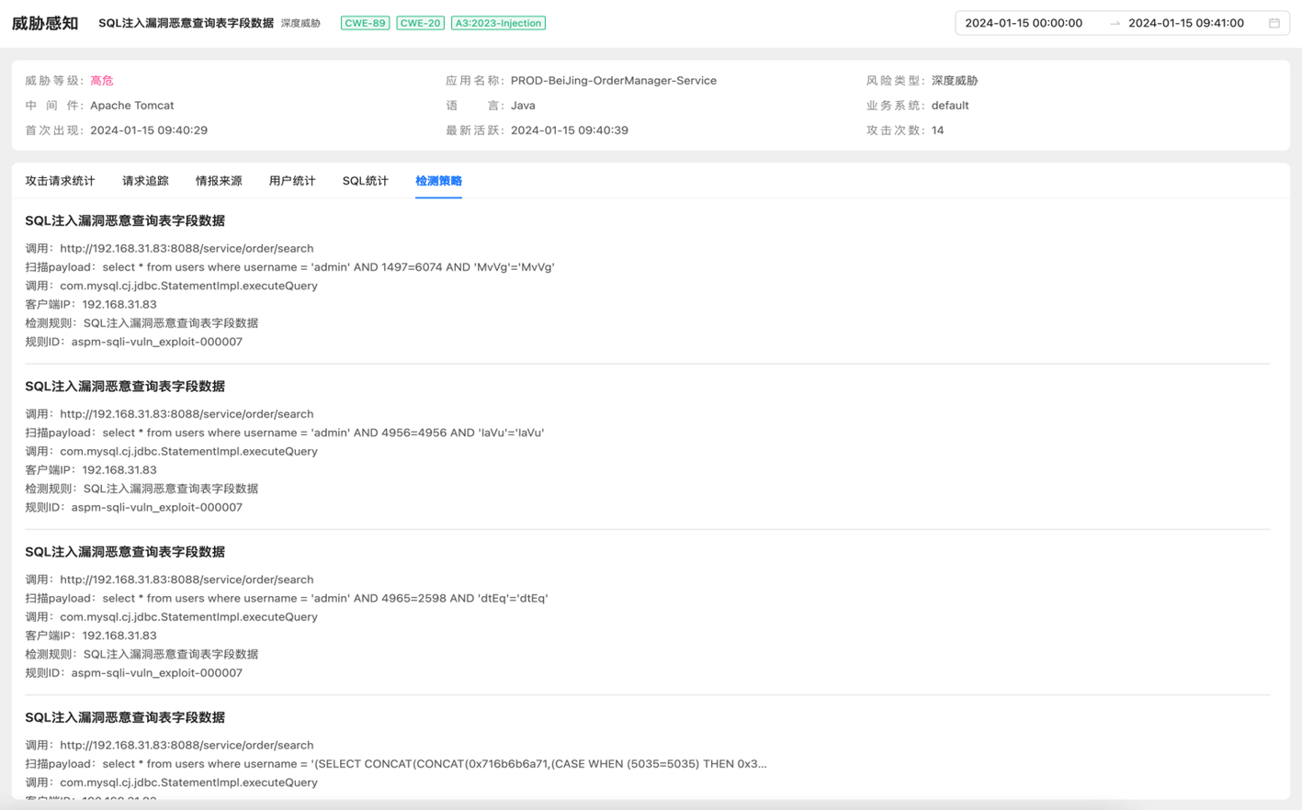
Task: Click the request URL in the first detection entry
Action: pyautogui.click(x=187, y=248)
